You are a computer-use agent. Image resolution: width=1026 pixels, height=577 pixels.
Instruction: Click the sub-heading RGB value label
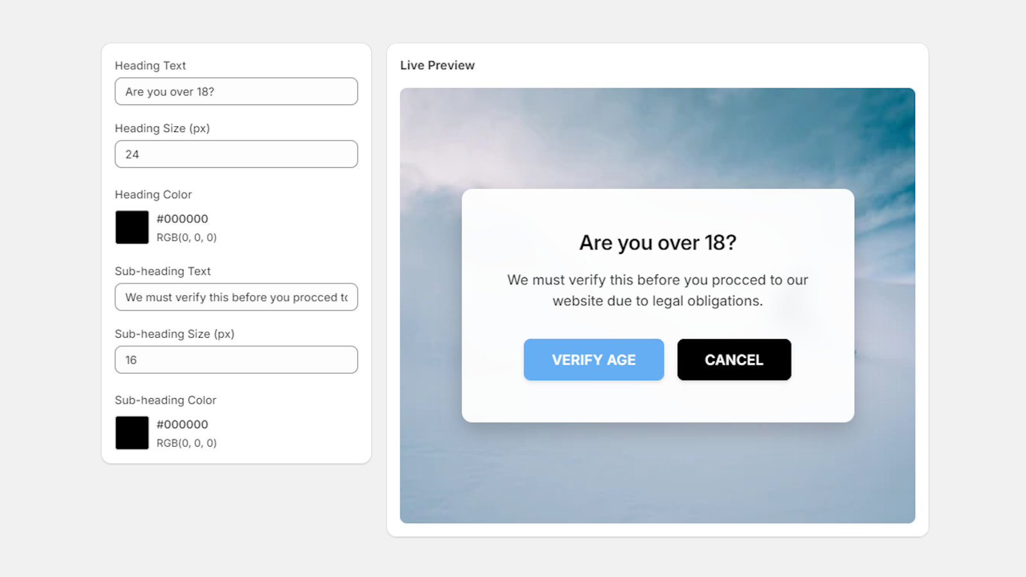pyautogui.click(x=187, y=442)
